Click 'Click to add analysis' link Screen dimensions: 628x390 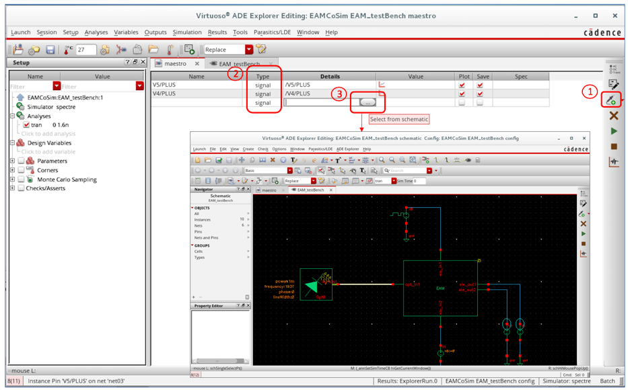[48, 134]
